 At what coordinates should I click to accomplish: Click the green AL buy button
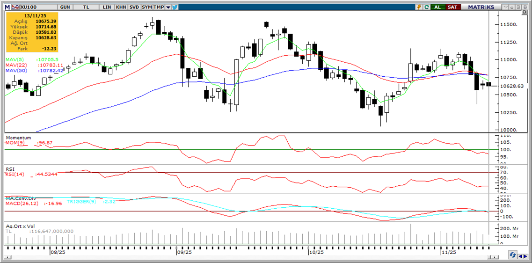[x=437, y=7]
